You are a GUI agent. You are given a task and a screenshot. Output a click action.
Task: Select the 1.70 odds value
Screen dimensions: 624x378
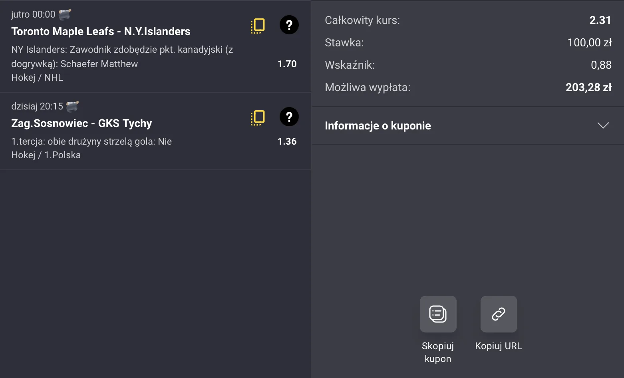click(x=287, y=64)
